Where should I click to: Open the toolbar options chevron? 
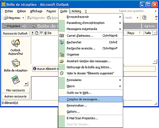(156, 18)
